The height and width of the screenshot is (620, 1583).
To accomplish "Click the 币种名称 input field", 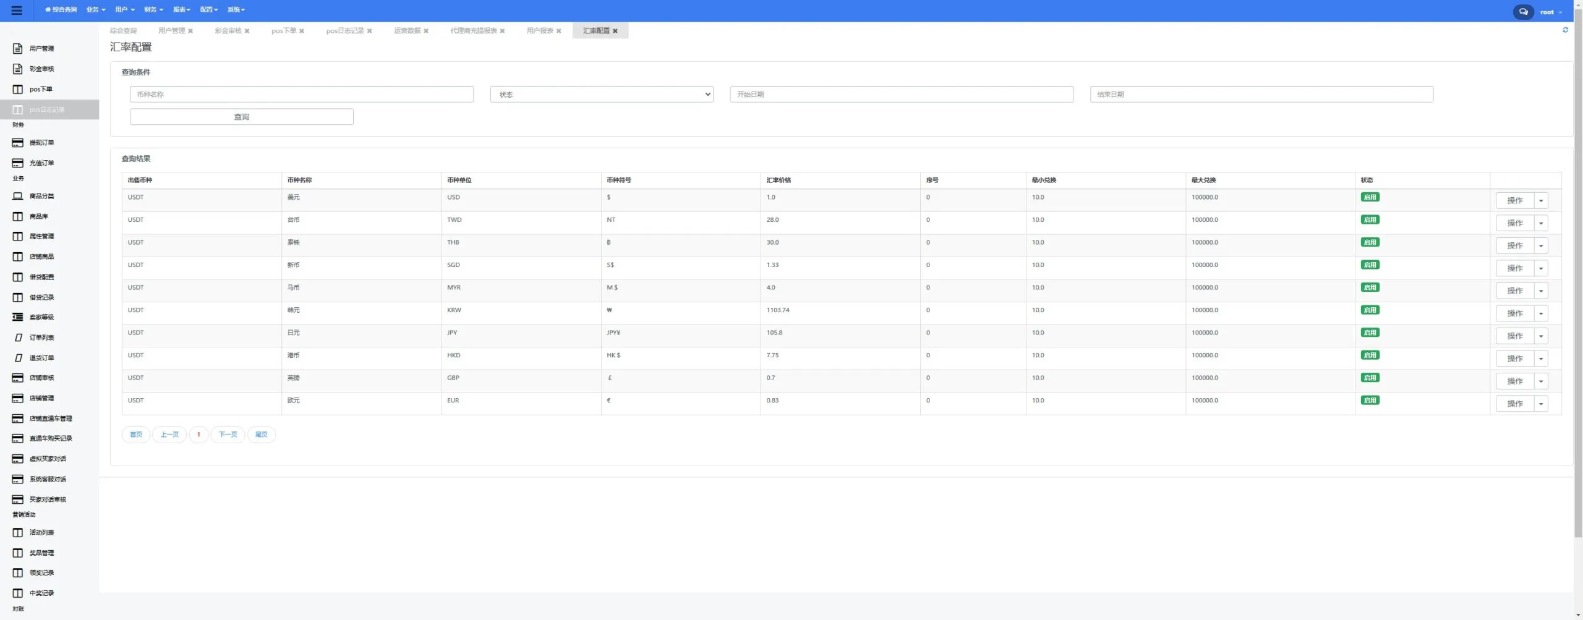I will 302,94.
